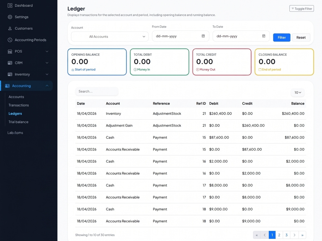Sort by the Account column header
This screenshot has height=241, width=322.
113,104
